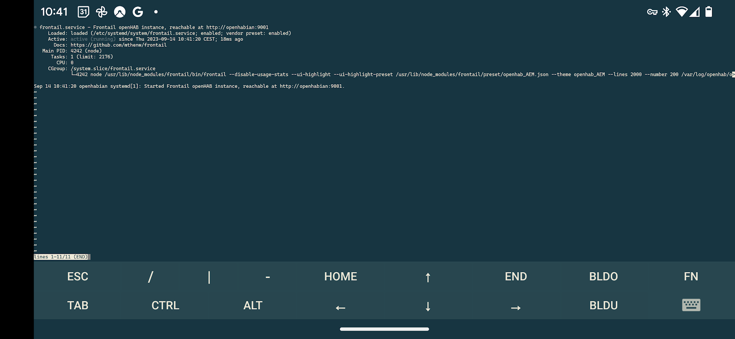Tap the pipe character key
The width and height of the screenshot is (735, 339).
(x=209, y=277)
